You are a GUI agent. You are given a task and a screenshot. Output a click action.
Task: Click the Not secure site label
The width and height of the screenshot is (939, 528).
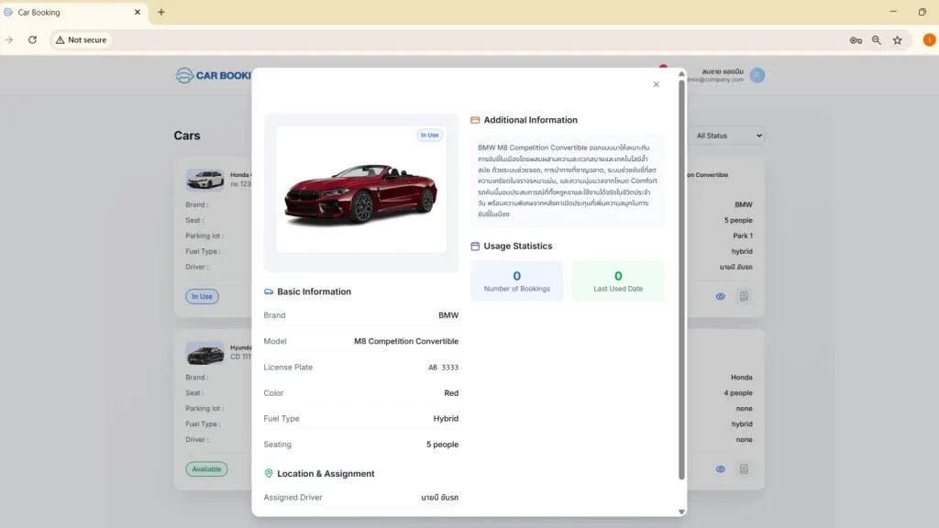pos(81,39)
